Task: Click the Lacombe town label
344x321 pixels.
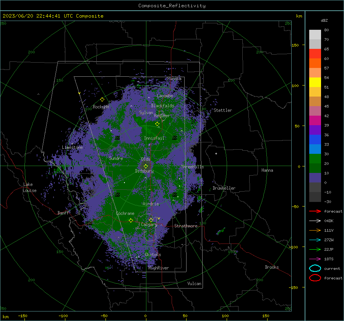Action: click(x=165, y=96)
